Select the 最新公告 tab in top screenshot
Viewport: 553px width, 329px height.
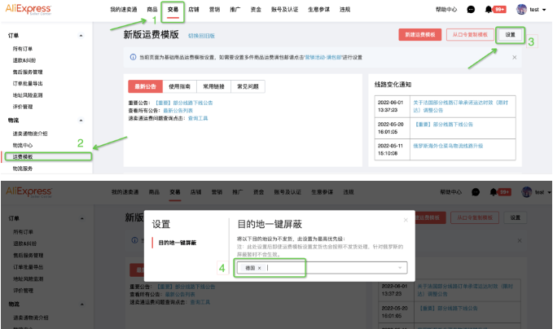[x=145, y=86]
